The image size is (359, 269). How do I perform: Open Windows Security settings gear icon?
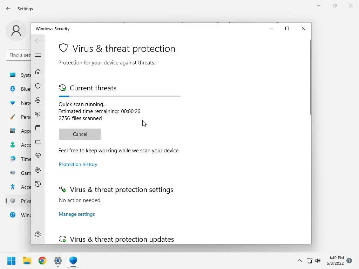point(38,234)
